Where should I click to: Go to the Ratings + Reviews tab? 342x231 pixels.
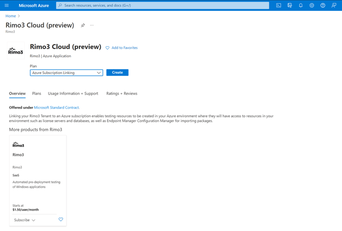tap(122, 94)
